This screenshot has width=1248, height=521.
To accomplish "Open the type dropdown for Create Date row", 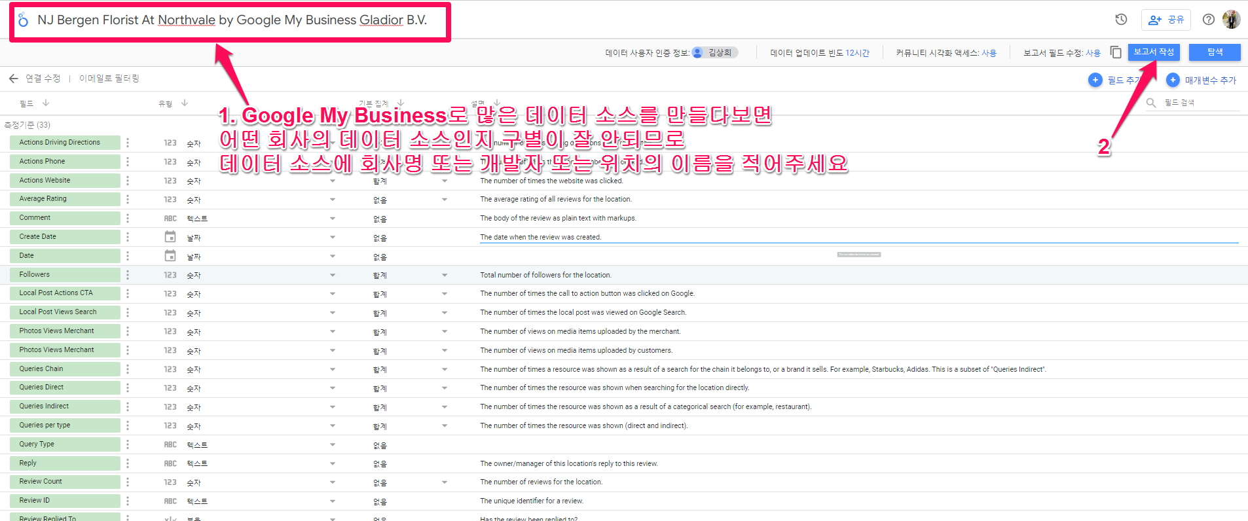I will (x=333, y=238).
